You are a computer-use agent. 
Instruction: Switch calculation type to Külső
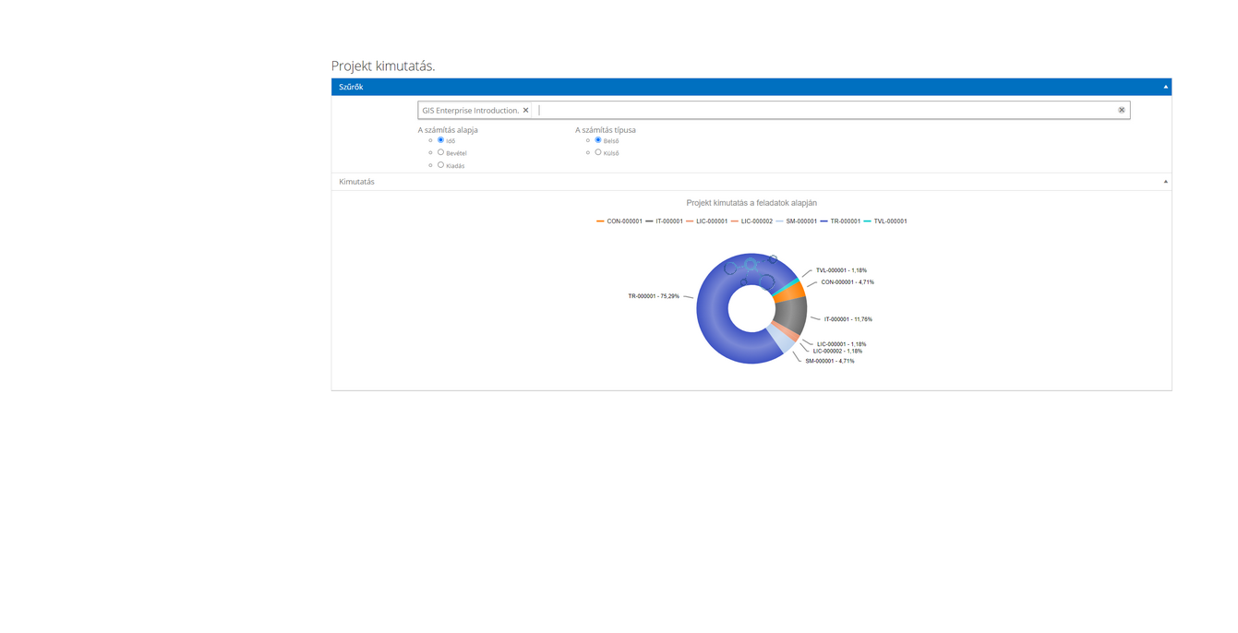598,152
